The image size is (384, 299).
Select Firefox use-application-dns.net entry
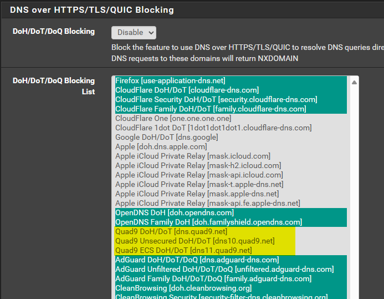[231, 80]
